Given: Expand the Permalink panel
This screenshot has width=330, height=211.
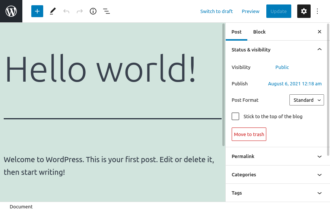Looking at the screenshot, I should point(277,156).
